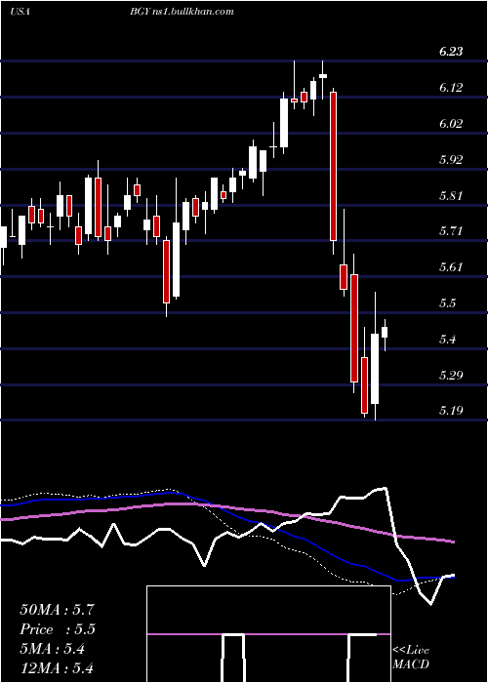This screenshot has height=683, width=488.
Task: Click the 50MA : 5.7 readout
Action: tap(57, 610)
